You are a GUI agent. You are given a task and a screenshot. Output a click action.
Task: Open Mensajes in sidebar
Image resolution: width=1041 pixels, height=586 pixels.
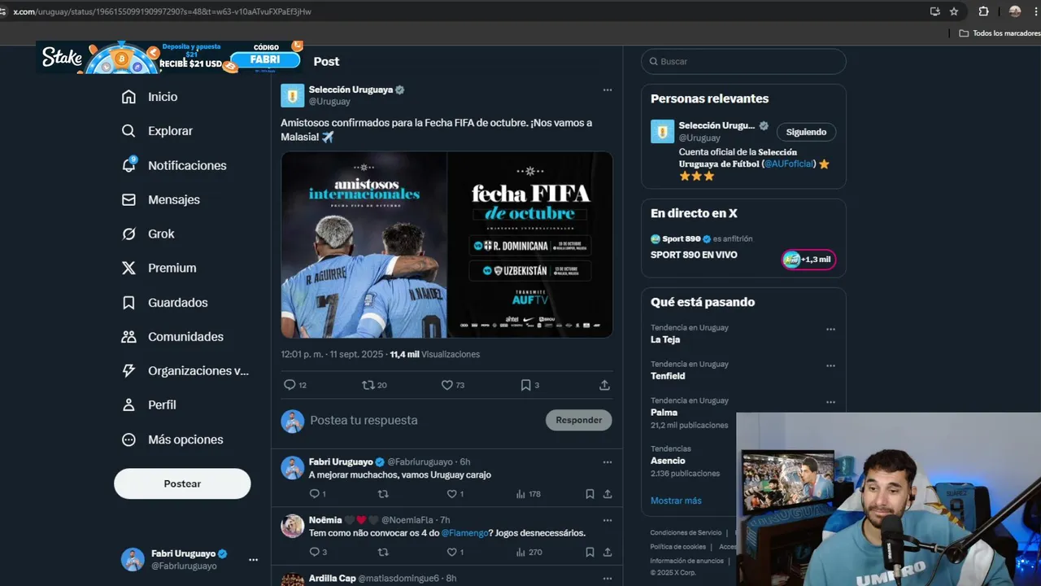160,199
